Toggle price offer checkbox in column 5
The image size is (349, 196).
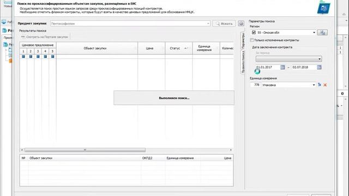[53, 57]
